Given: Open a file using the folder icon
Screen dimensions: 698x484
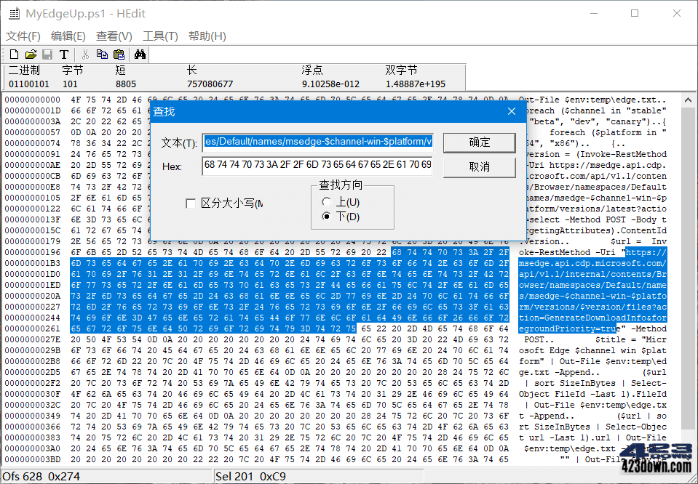Looking at the screenshot, I should pyautogui.click(x=31, y=54).
